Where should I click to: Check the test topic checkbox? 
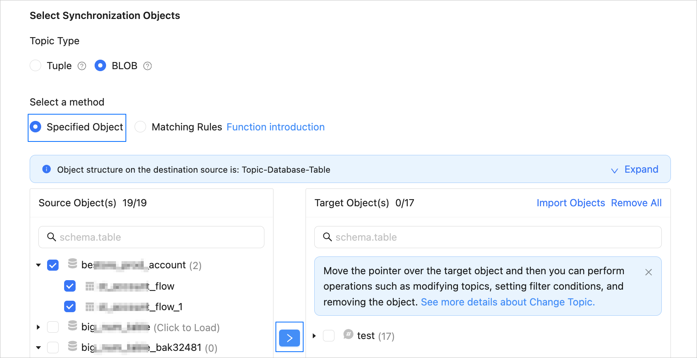(329, 336)
